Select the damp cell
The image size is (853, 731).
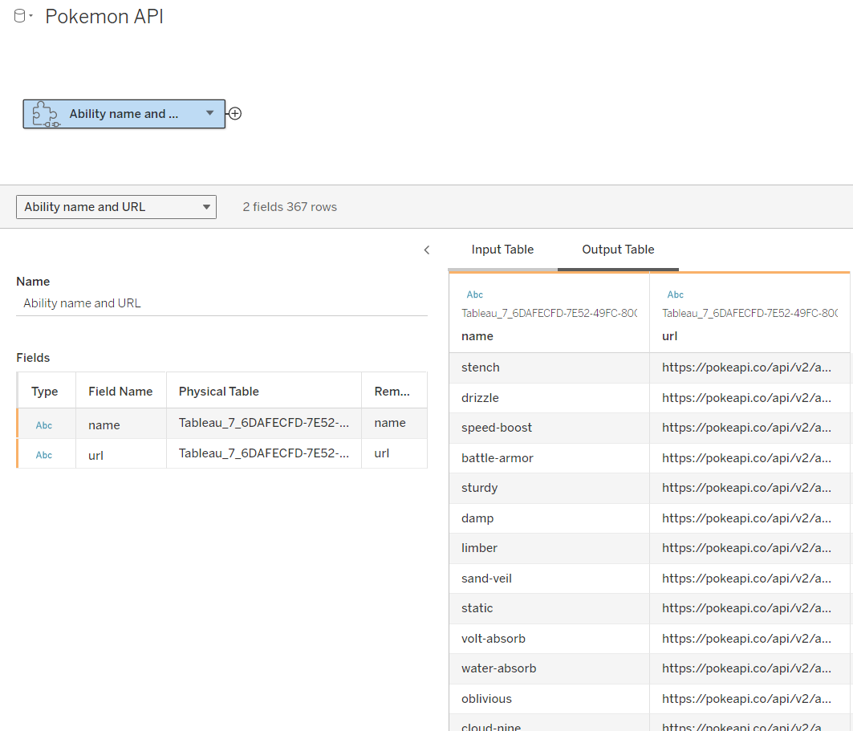pos(550,518)
